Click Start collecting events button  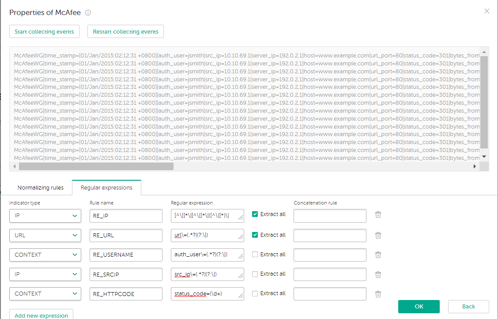44,32
